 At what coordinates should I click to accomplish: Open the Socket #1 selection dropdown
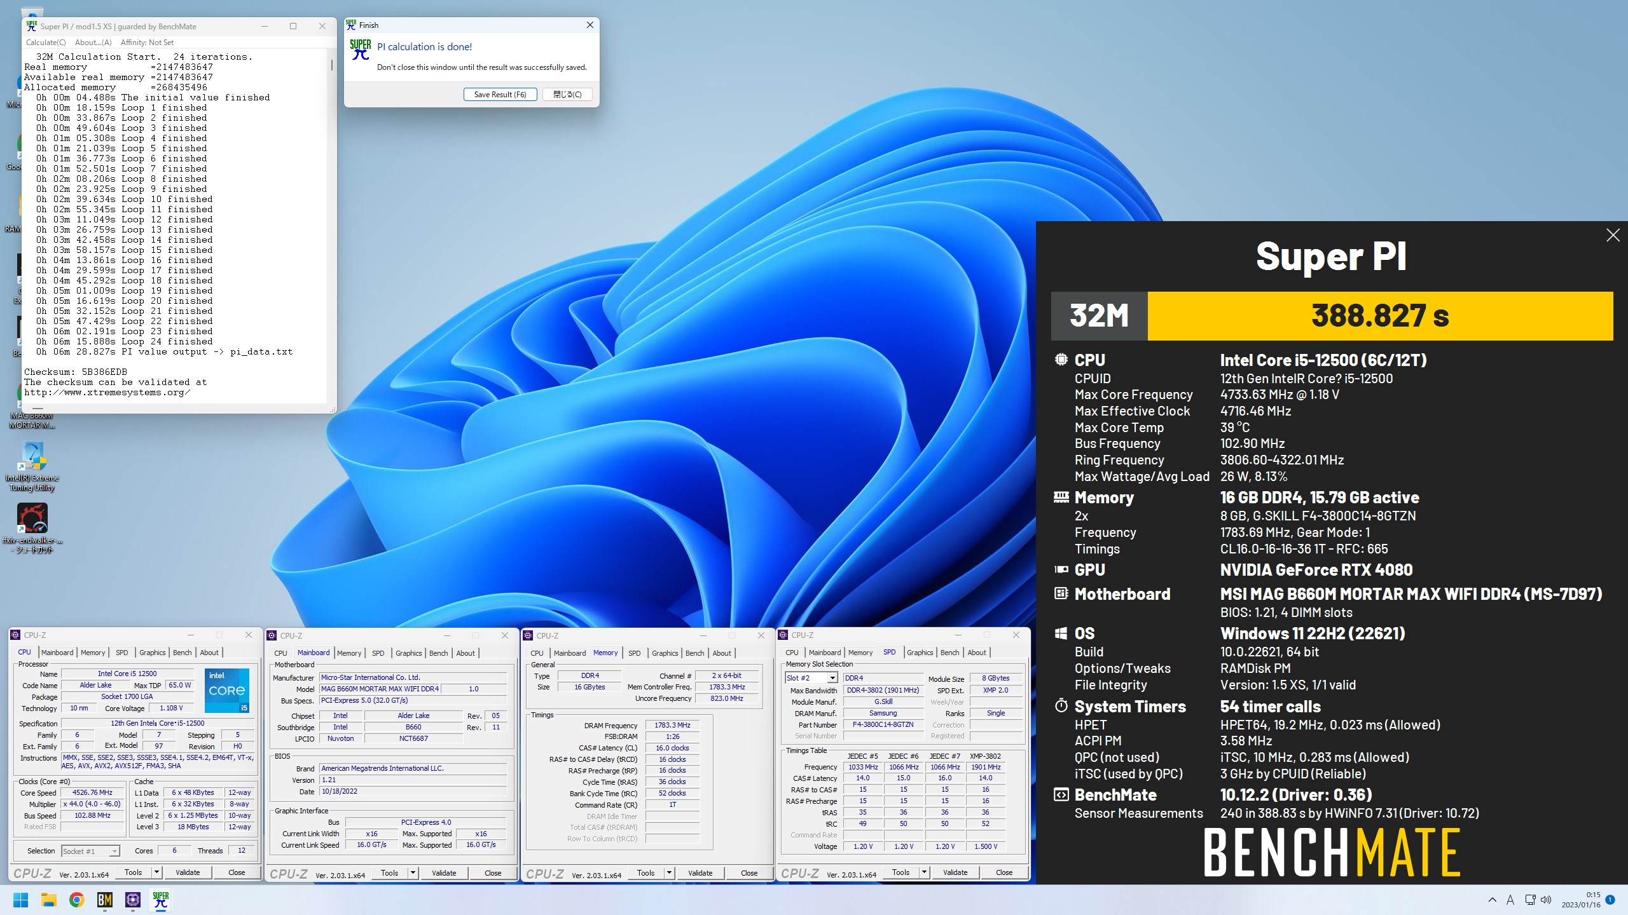(91, 851)
